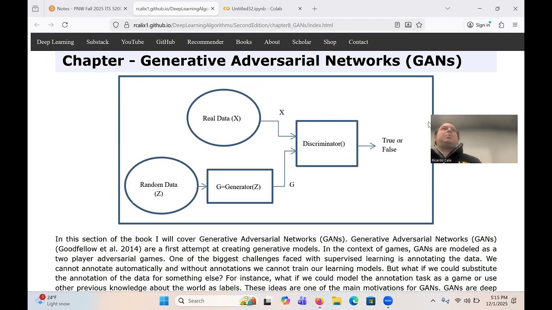Open the Wi-Fi network tray icon
This screenshot has height=310, width=552.
point(458,301)
